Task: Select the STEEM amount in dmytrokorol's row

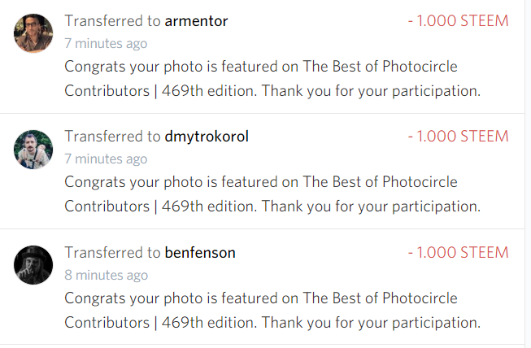Action: [x=458, y=137]
